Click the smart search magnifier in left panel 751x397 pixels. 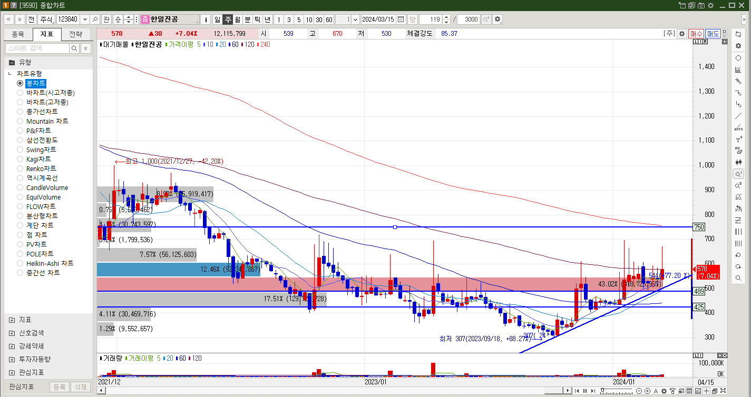[74, 48]
